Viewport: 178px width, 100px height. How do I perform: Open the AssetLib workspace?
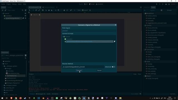tap(99, 4)
